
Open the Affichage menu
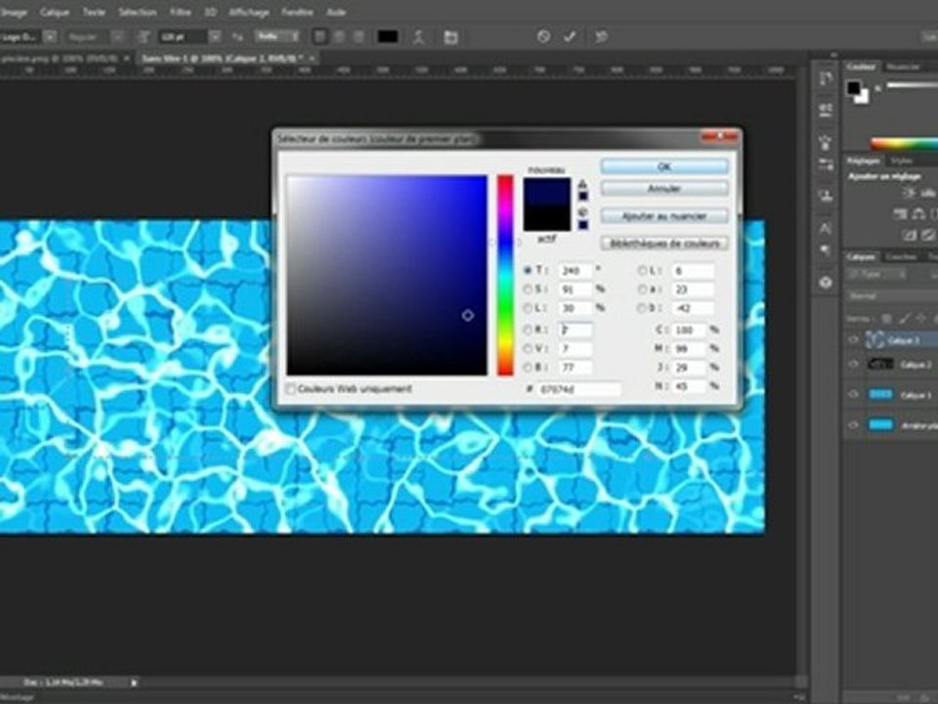coord(249,12)
